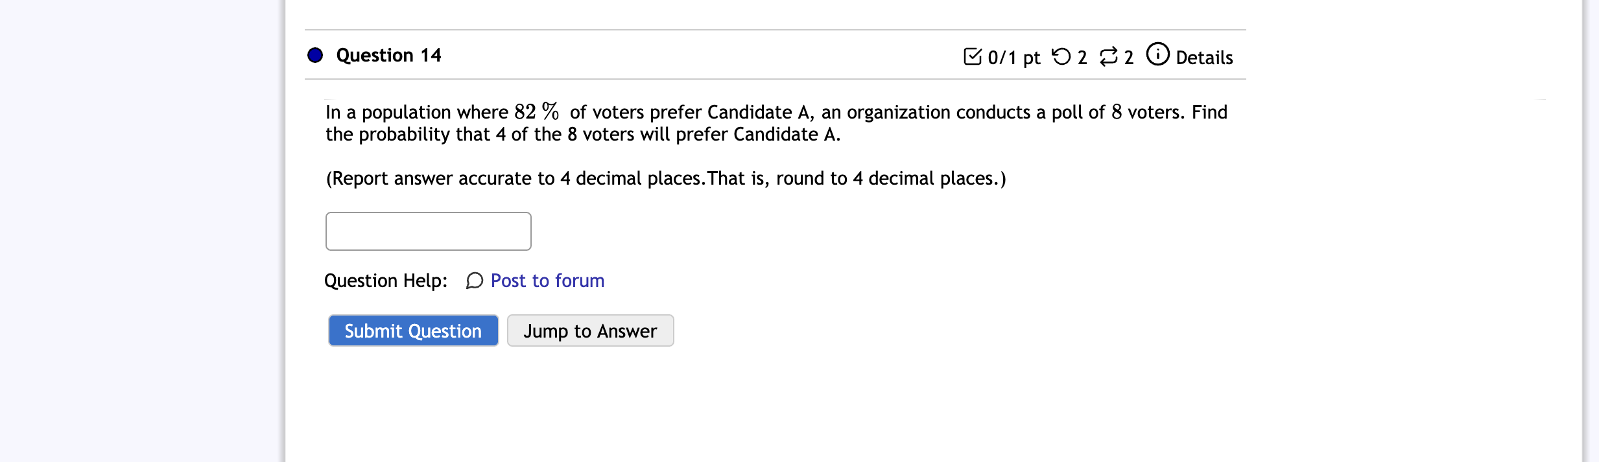Click the number 2 after the retry arrow

[1082, 58]
